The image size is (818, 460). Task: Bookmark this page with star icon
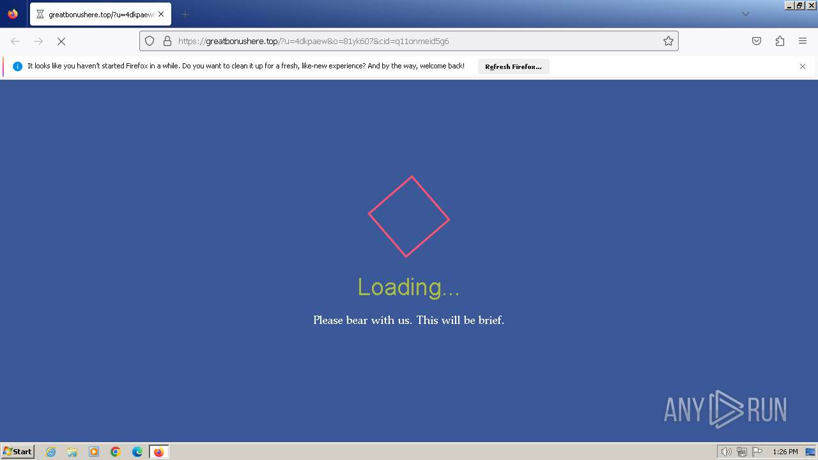click(668, 41)
